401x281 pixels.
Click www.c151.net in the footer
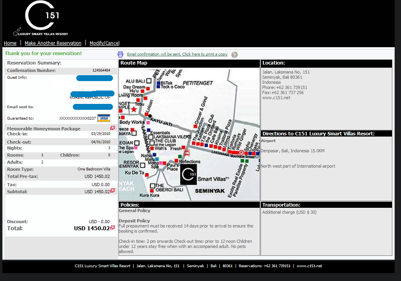[309, 266]
